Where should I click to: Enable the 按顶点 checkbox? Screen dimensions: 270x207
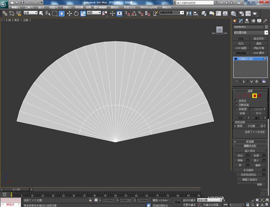pos(236,101)
